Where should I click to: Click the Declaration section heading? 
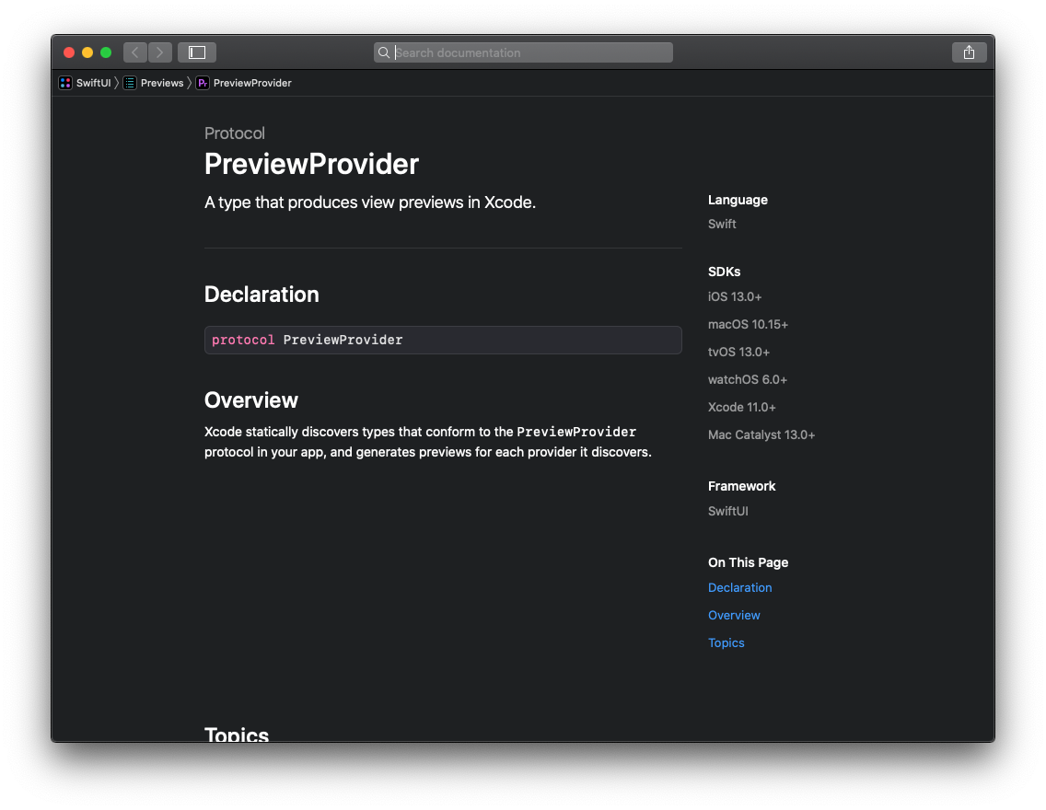261,295
